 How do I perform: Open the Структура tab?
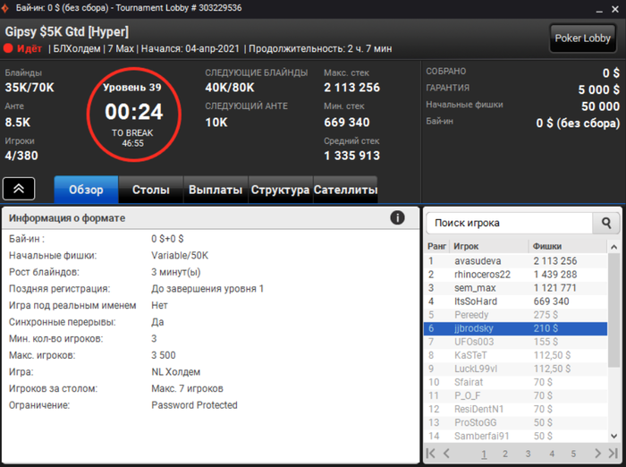(280, 190)
